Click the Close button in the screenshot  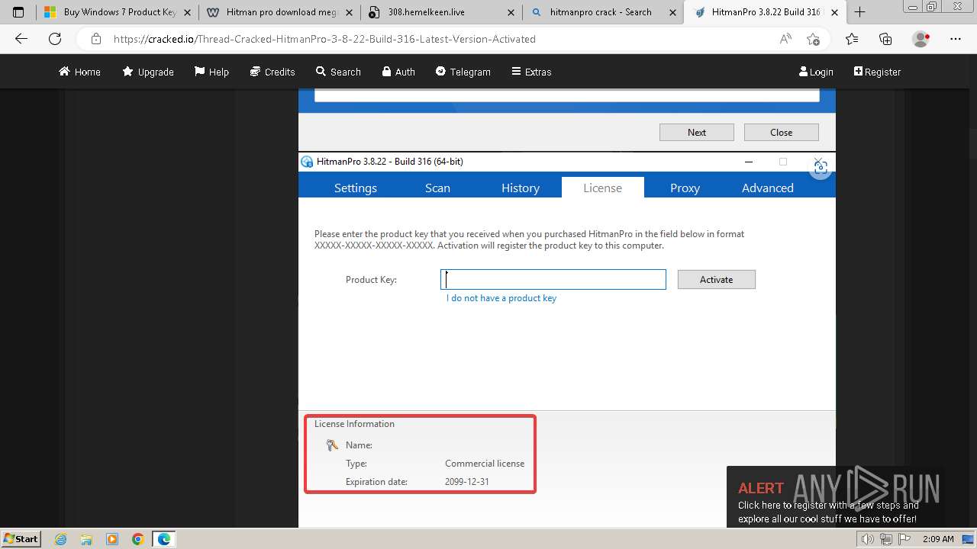point(781,132)
